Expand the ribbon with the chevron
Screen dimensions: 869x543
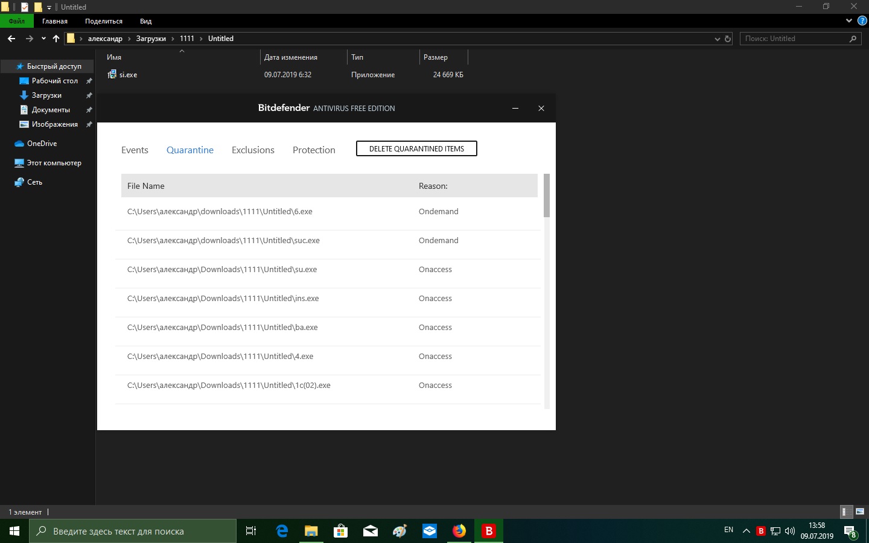[x=849, y=21]
